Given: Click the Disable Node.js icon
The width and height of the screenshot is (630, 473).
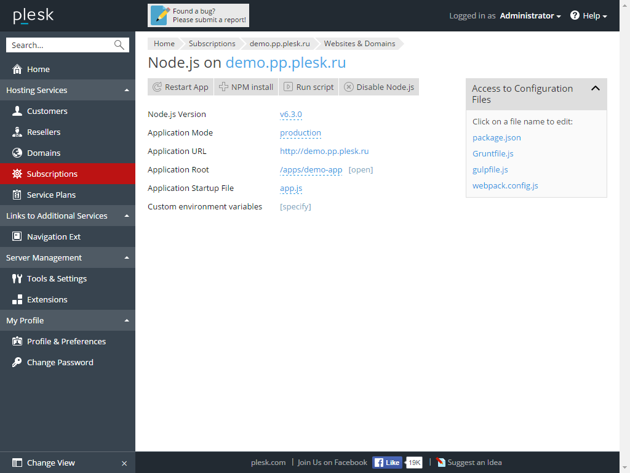Looking at the screenshot, I should pyautogui.click(x=349, y=87).
